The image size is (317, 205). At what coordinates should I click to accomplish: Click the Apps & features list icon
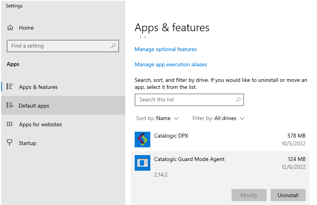click(x=10, y=87)
